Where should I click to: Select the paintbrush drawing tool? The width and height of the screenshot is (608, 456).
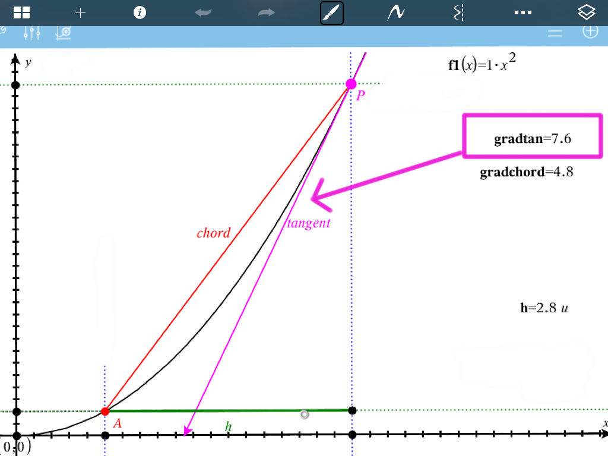332,12
